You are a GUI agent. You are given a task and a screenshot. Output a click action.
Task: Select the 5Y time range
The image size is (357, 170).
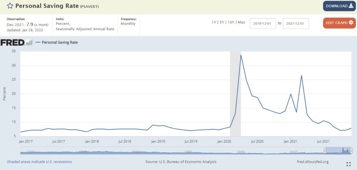[x=222, y=22]
